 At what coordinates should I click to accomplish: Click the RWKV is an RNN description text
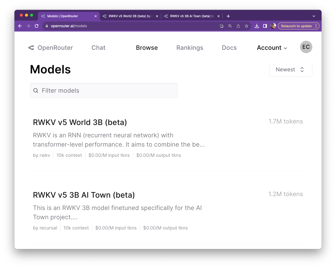[119, 140]
